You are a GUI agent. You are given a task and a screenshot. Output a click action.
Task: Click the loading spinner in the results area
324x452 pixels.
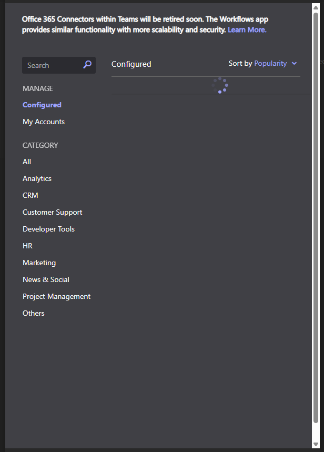(x=220, y=85)
